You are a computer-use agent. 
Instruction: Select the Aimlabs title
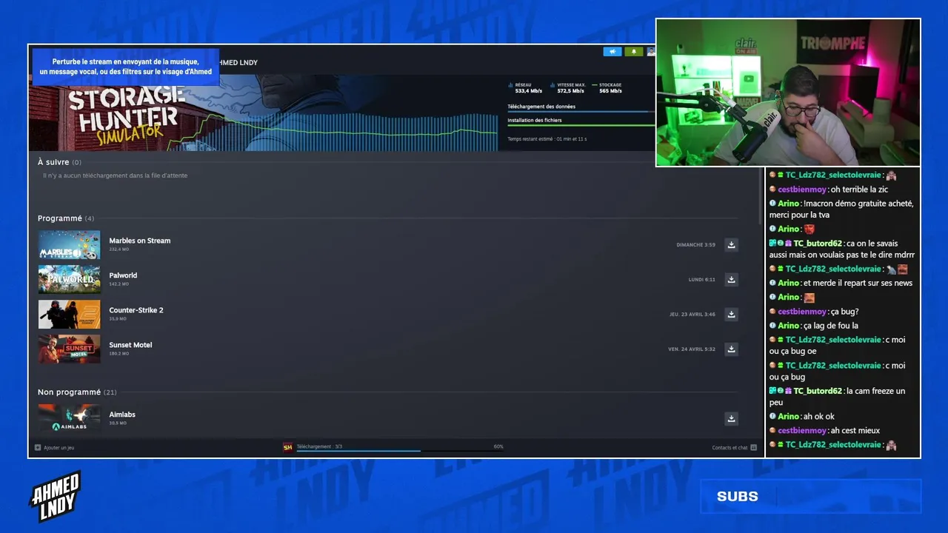click(122, 415)
